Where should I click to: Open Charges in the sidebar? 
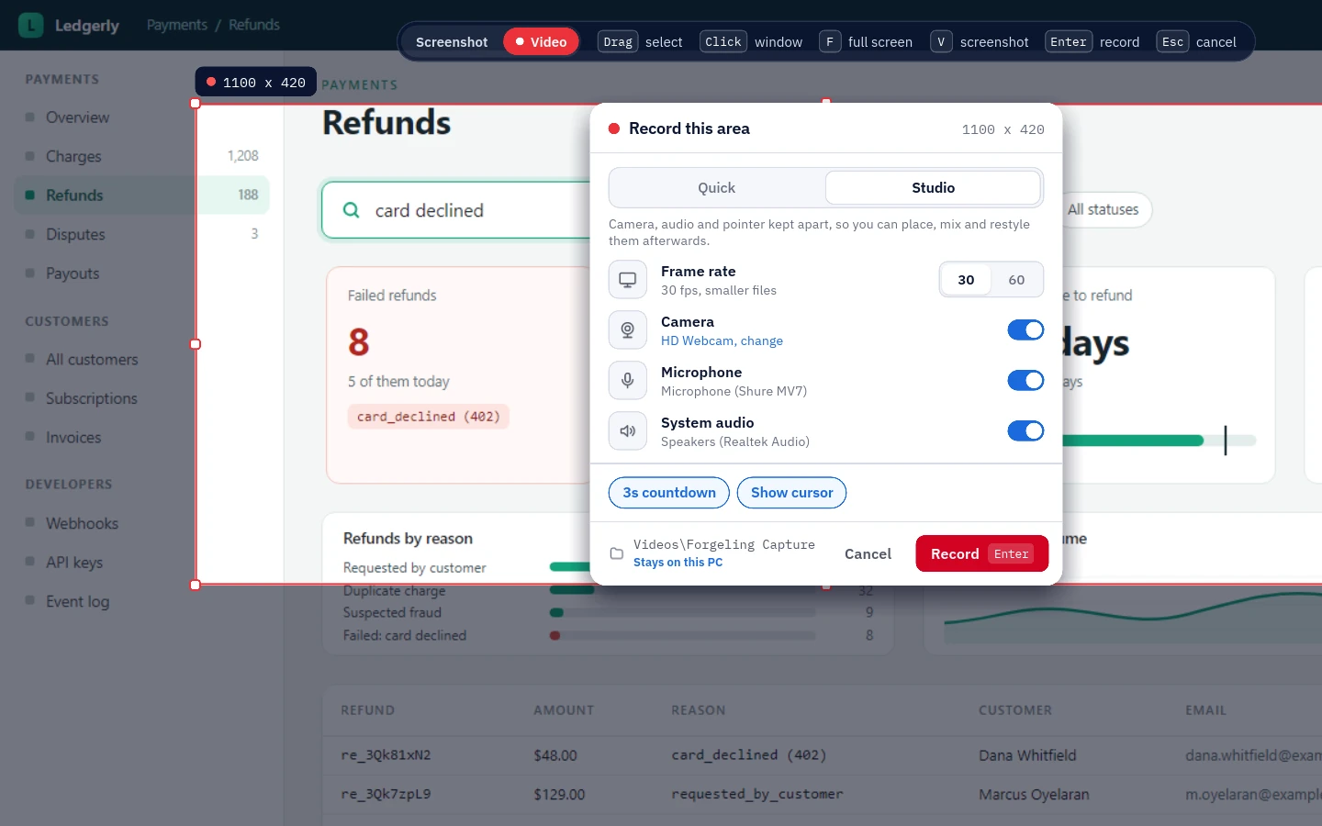click(73, 157)
